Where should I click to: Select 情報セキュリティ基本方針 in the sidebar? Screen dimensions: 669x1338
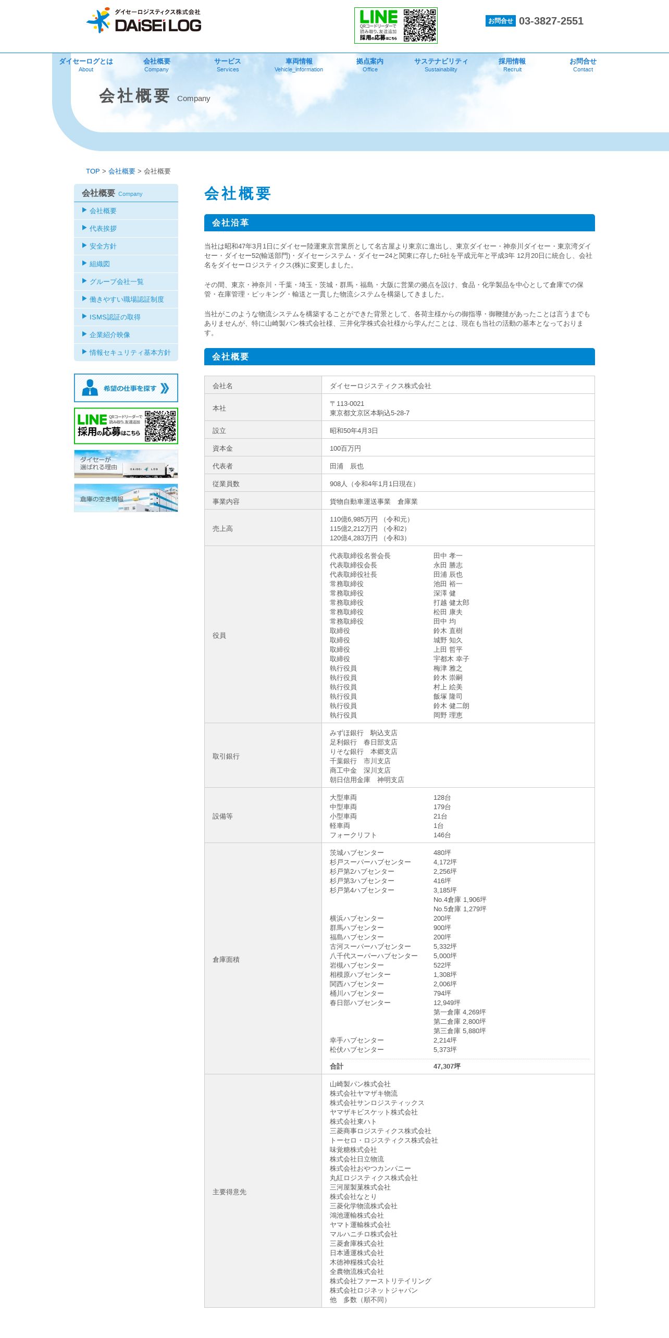[x=126, y=352]
